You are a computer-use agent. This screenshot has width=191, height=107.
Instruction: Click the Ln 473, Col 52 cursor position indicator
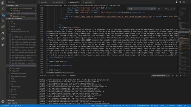point(140,106)
